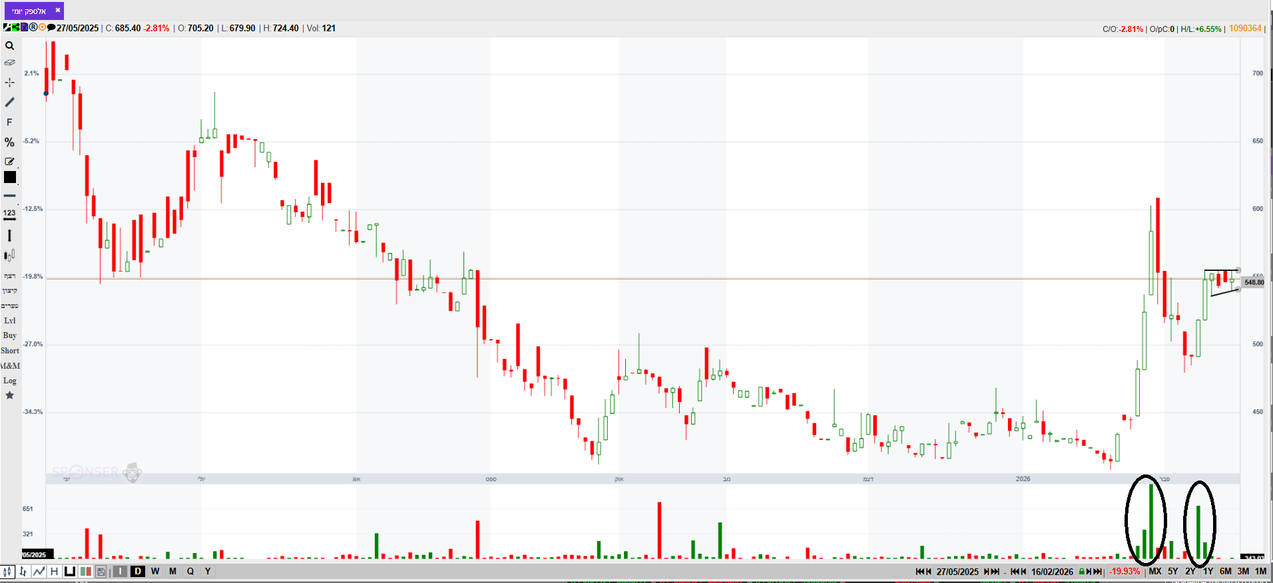Jump end date to the first

1014,572
